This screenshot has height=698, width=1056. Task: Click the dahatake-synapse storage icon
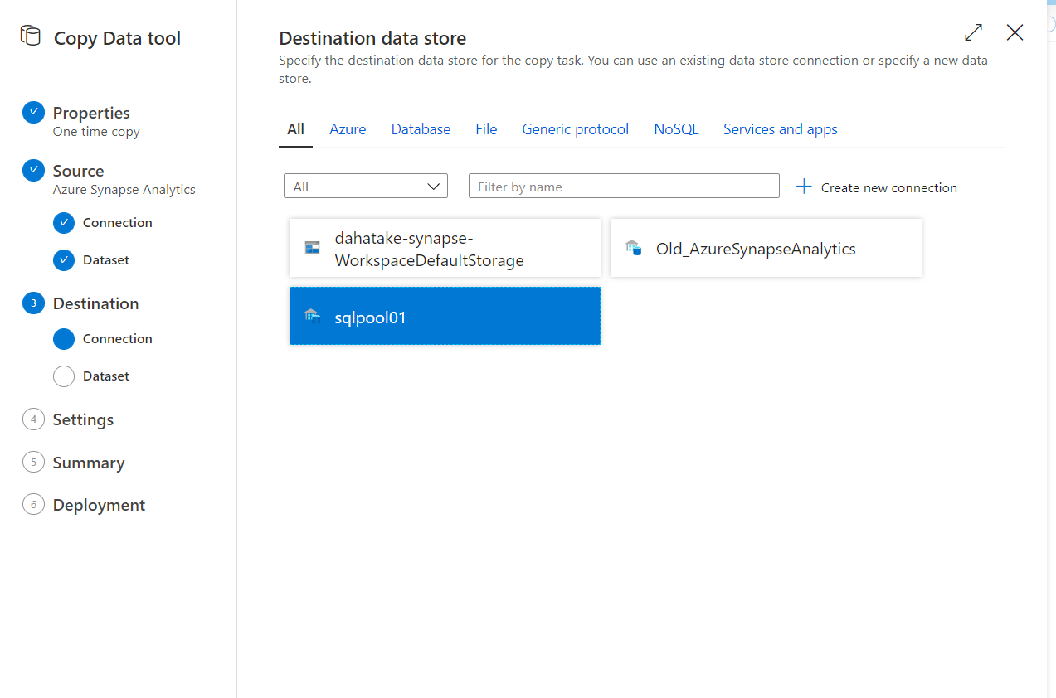312,247
